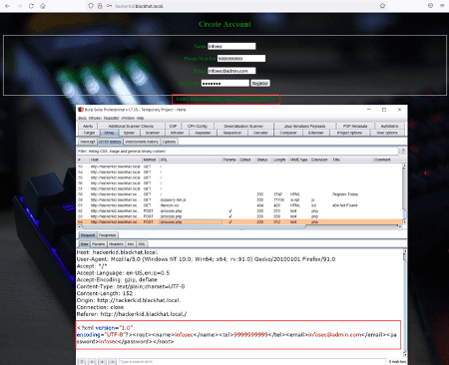Screen dimensions: 449x365
Task: Click the browser address bar
Action: pos(236,6)
